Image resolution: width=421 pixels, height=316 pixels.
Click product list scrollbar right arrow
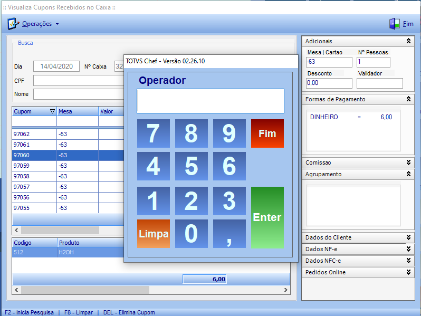pos(286,290)
